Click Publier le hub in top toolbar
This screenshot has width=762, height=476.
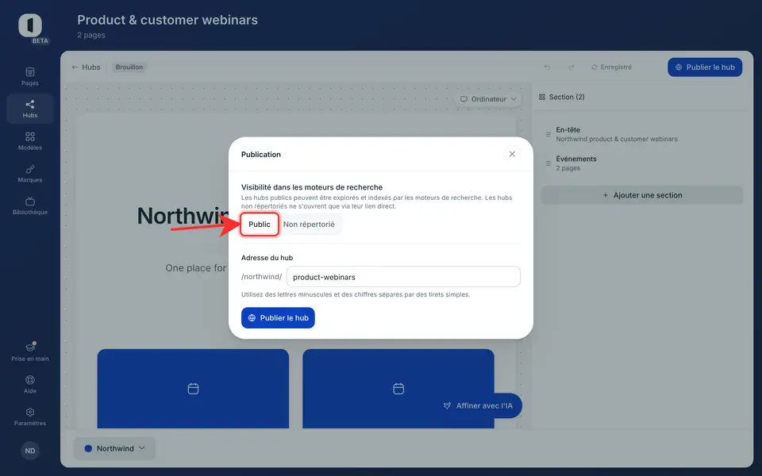[705, 67]
